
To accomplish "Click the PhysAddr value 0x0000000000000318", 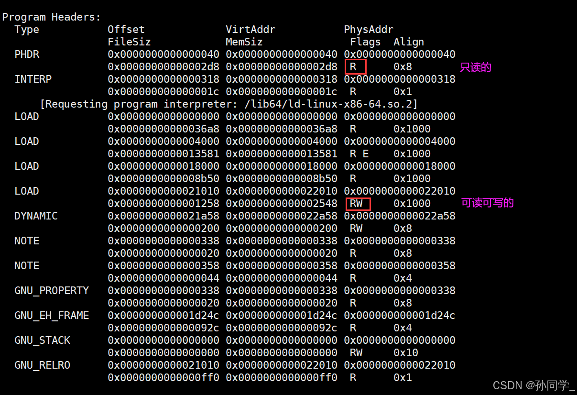I will [400, 79].
